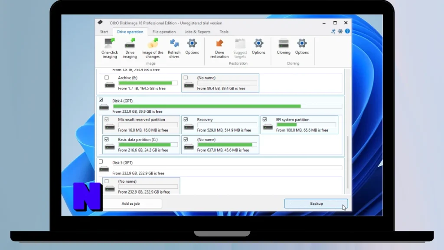Toggle Microsoft reserved partition checkbox
This screenshot has width=444, height=250.
coord(107,119)
